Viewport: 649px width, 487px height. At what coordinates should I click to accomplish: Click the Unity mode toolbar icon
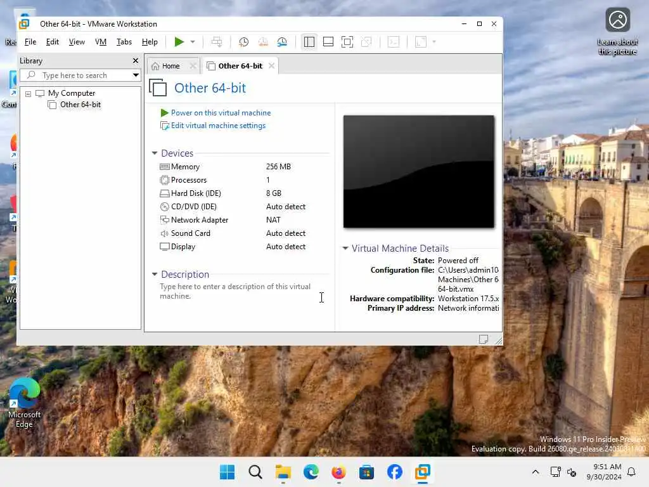pyautogui.click(x=366, y=42)
